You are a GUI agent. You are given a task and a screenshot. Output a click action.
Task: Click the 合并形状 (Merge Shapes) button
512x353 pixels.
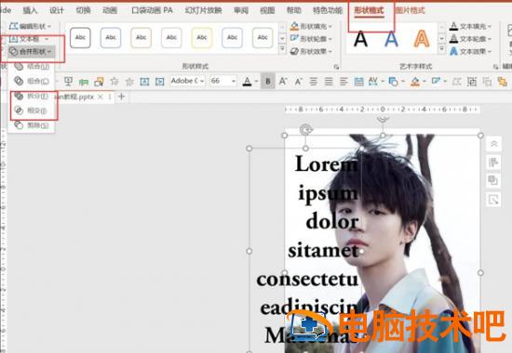[31, 51]
